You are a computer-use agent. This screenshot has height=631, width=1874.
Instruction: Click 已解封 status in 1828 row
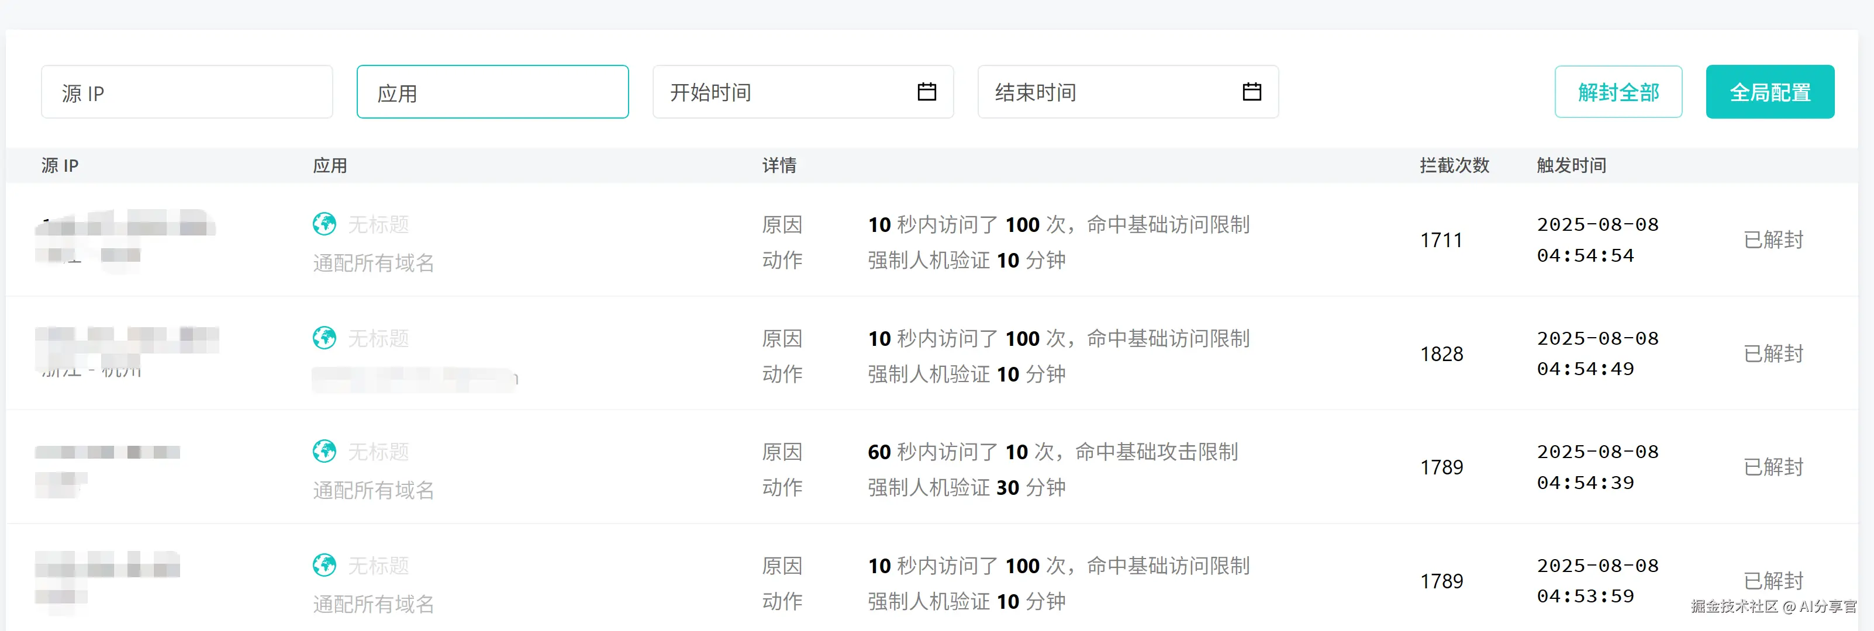coord(1773,354)
